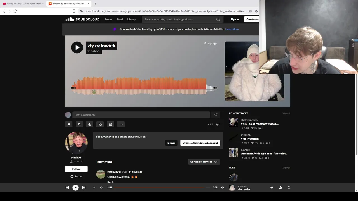
Task: Mute the volume speaker icon
Action: (222, 188)
